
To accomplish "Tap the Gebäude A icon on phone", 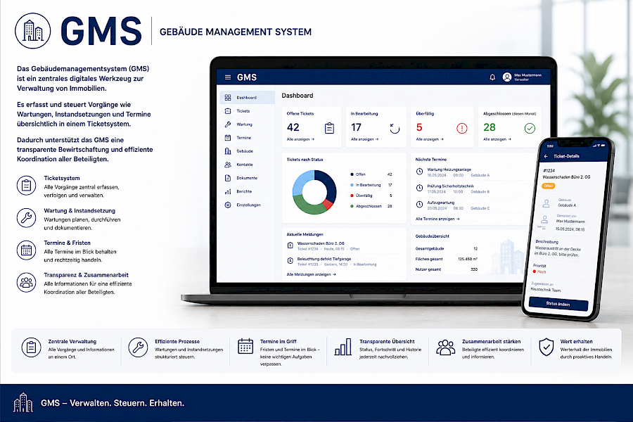I will 546,203.
